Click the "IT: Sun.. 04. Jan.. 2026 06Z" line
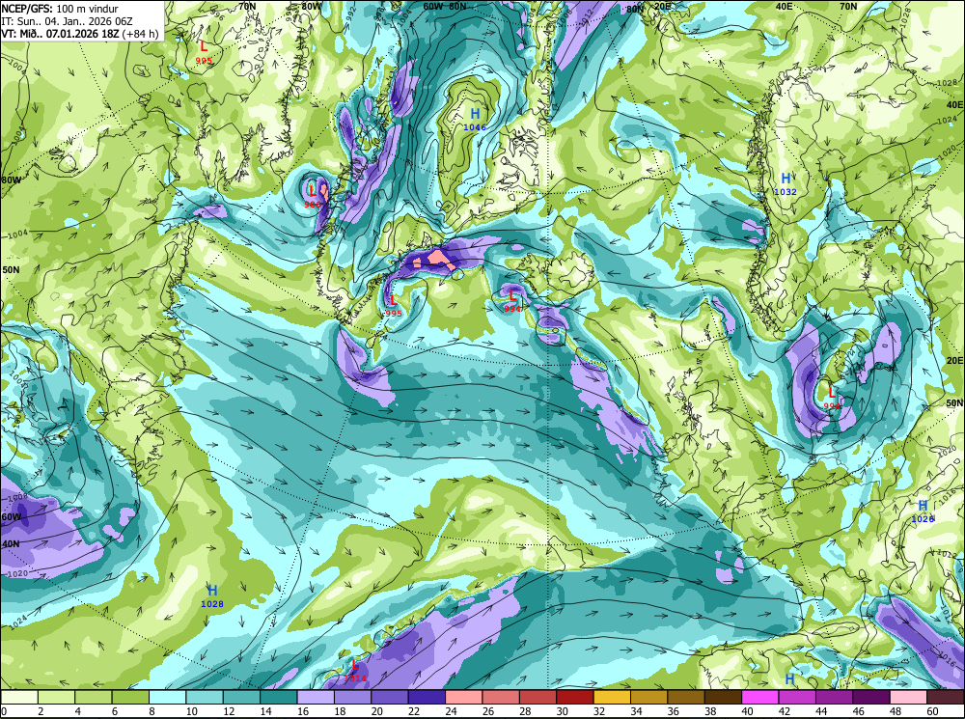 tap(68, 21)
